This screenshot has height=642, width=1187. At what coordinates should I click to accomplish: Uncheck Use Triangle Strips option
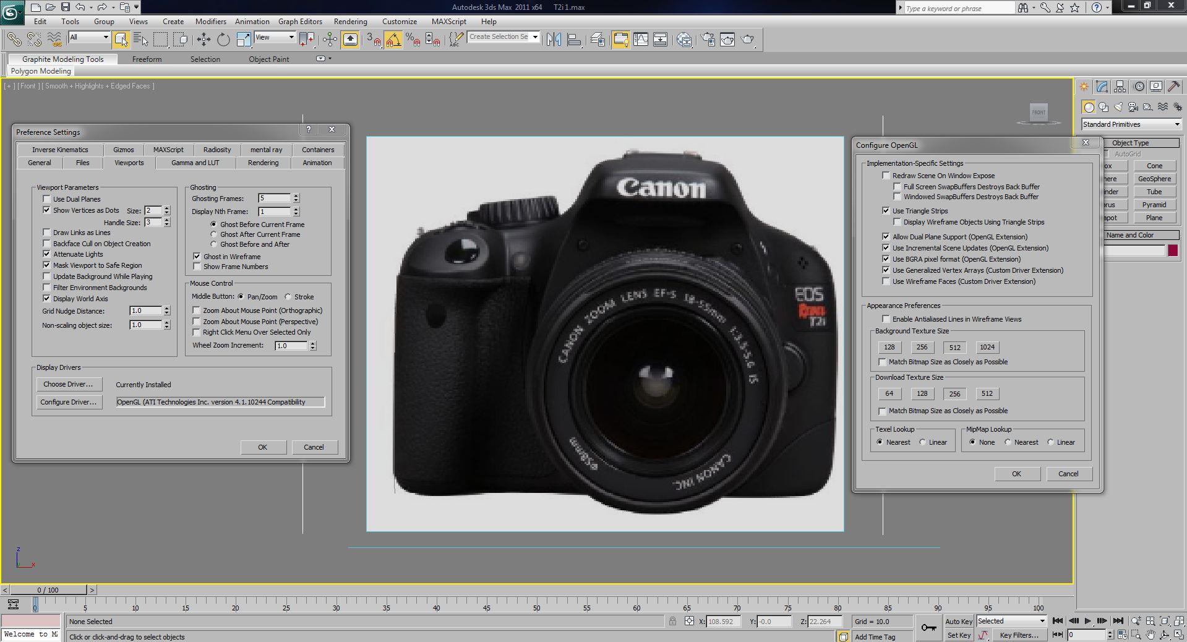(x=886, y=211)
